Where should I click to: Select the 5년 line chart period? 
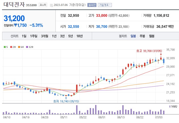click(70, 36)
